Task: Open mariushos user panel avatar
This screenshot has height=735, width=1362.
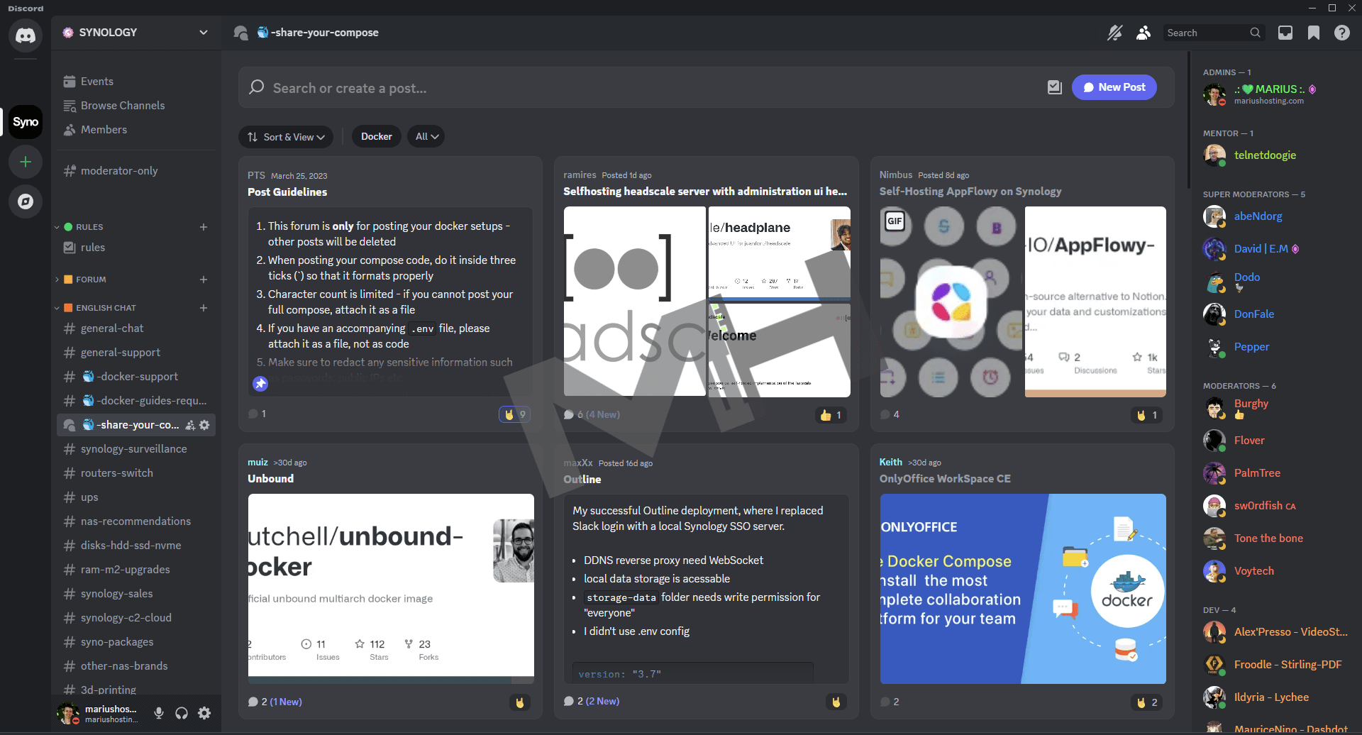Action: tap(68, 713)
